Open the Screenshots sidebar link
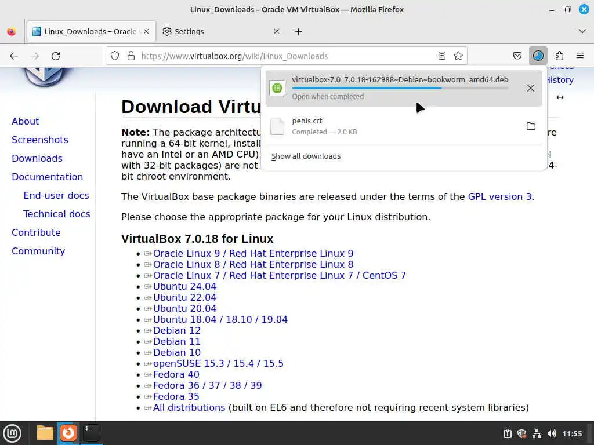This screenshot has height=445, width=594. (x=40, y=140)
